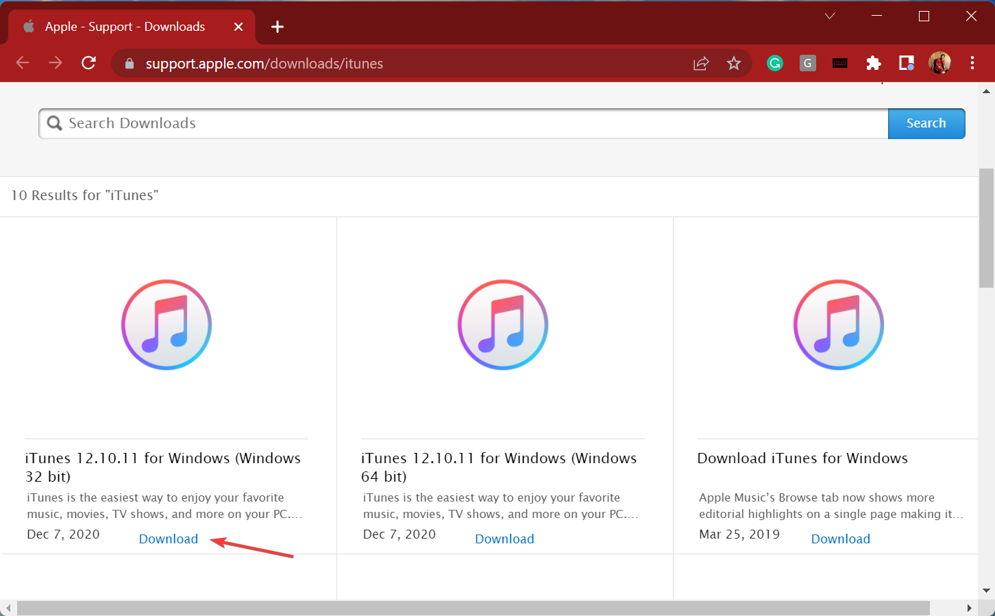
Task: Click the browser Extensions puzzle icon
Action: 873,62
